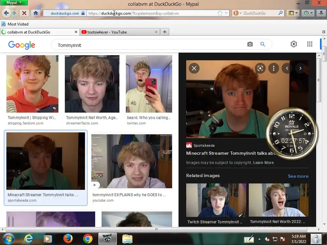Click the blue Google search magnifier
This screenshot has width=327, height=245.
pyautogui.click(x=262, y=44)
